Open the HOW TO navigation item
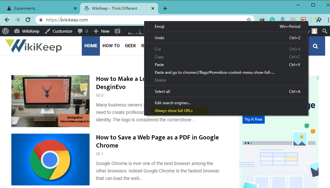Image resolution: width=330 pixels, height=188 pixels. [111, 46]
